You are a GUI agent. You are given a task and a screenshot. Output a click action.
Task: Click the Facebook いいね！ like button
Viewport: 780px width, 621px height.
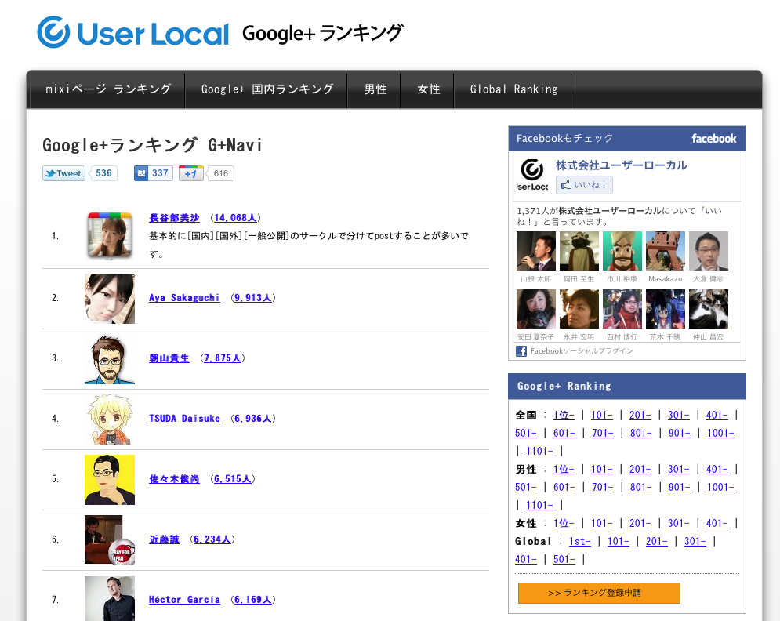click(584, 185)
